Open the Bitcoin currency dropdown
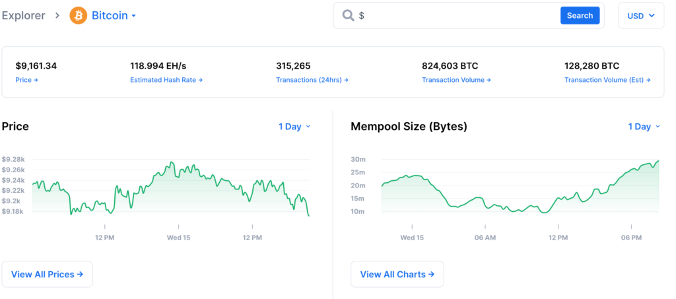 coord(114,15)
